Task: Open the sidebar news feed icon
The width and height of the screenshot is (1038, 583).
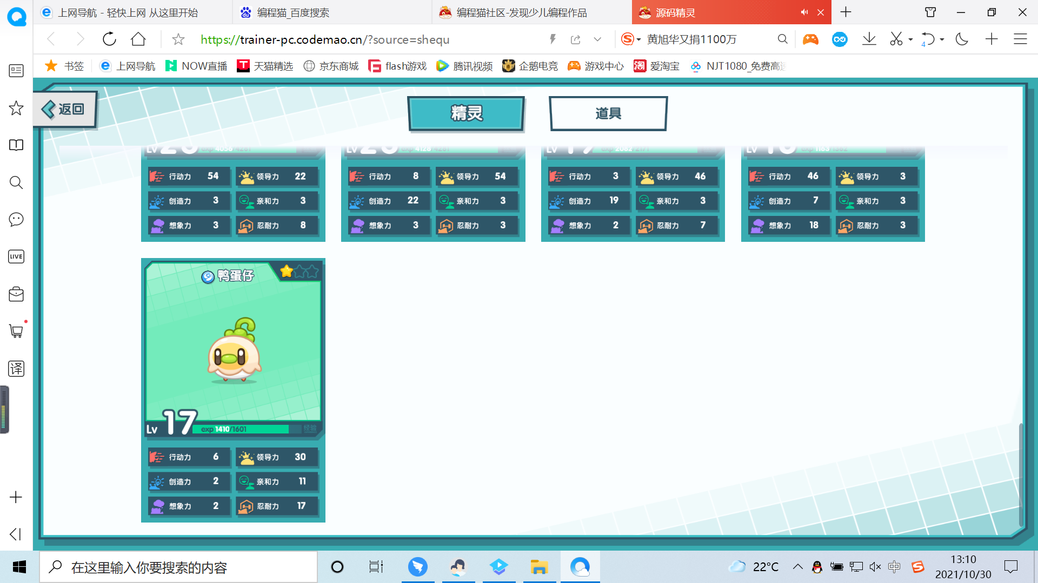Action: (x=16, y=71)
